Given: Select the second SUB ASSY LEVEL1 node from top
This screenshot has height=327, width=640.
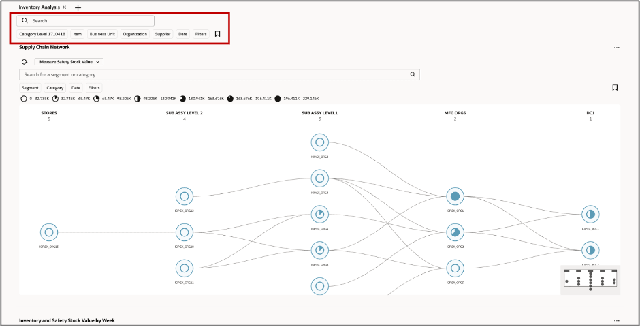Looking at the screenshot, I should point(319,178).
